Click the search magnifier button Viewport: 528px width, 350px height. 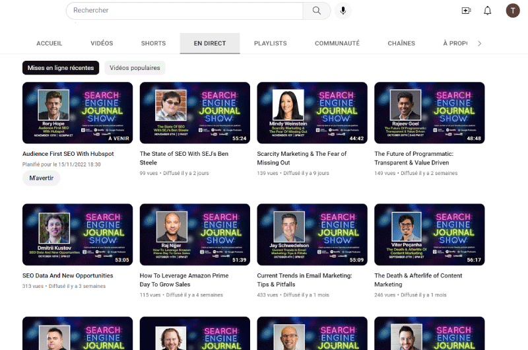coord(317,11)
